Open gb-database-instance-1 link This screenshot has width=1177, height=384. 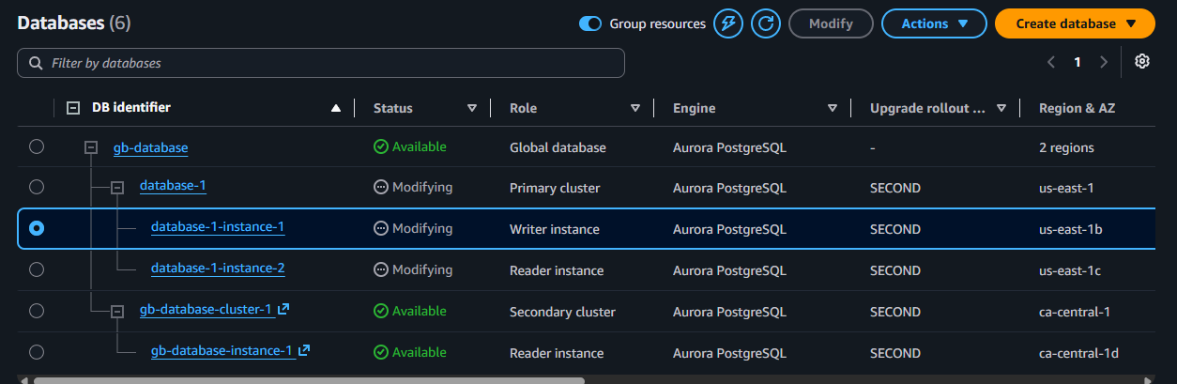[222, 351]
